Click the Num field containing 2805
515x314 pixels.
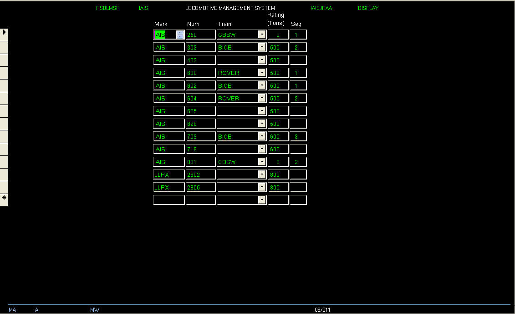[201, 188]
